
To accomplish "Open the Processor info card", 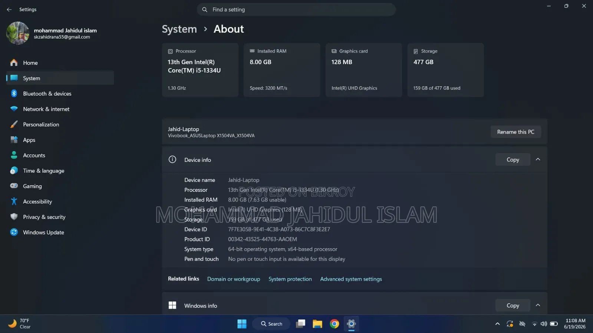I will [200, 70].
